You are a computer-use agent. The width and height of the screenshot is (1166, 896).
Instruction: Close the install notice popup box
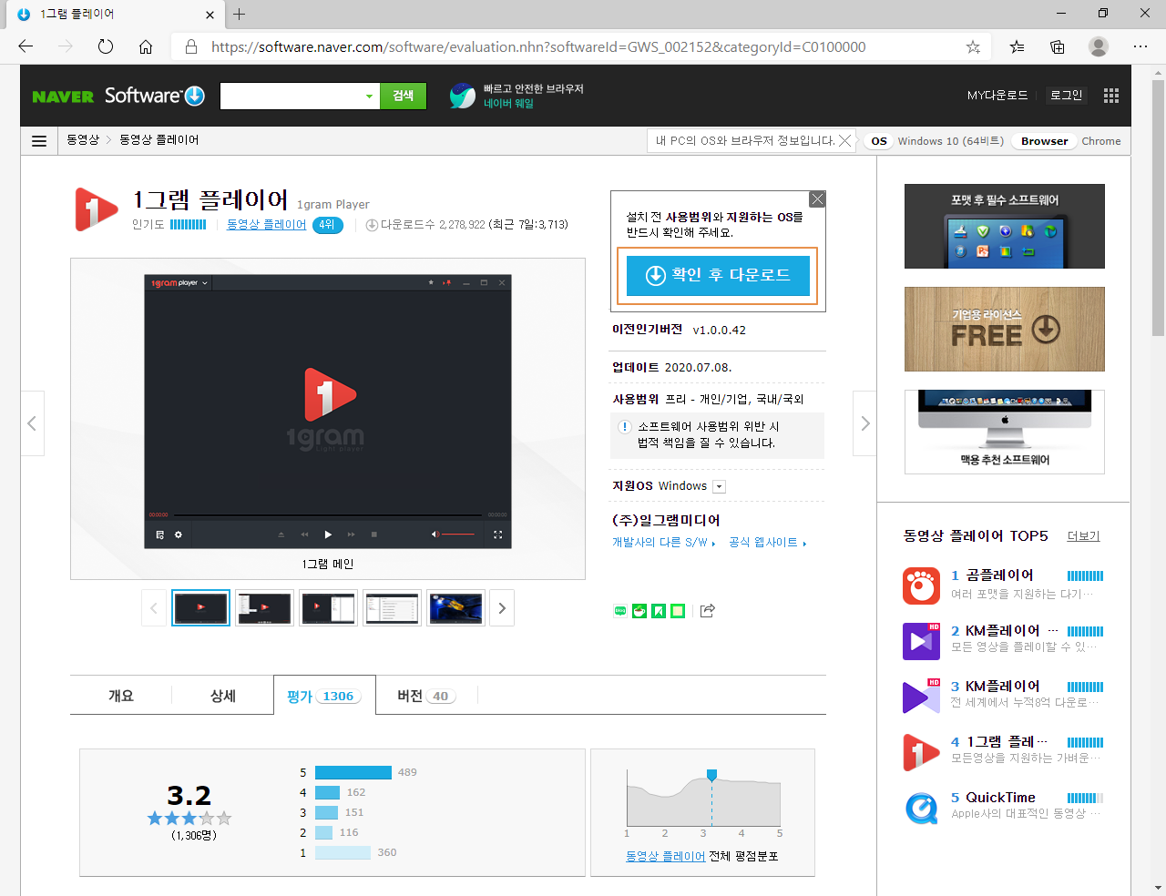click(x=817, y=199)
